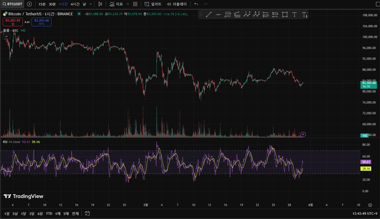Open the chart layout grid selector
380x219 pixels.
(x=135, y=4)
